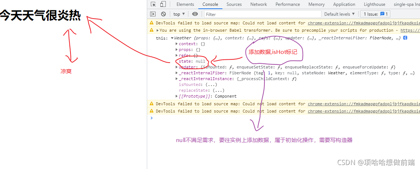The height and width of the screenshot is (169, 420).
Task: Expand the context property
Action: (176, 44)
